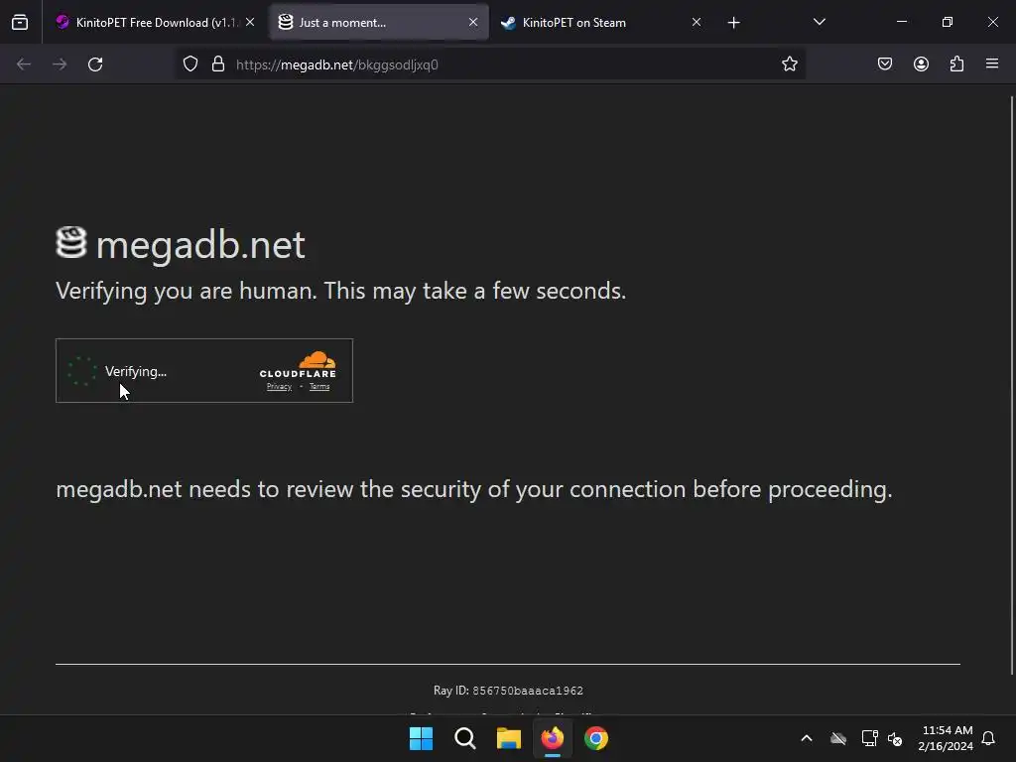
Task: Show hidden system tray icons
Action: click(x=807, y=738)
